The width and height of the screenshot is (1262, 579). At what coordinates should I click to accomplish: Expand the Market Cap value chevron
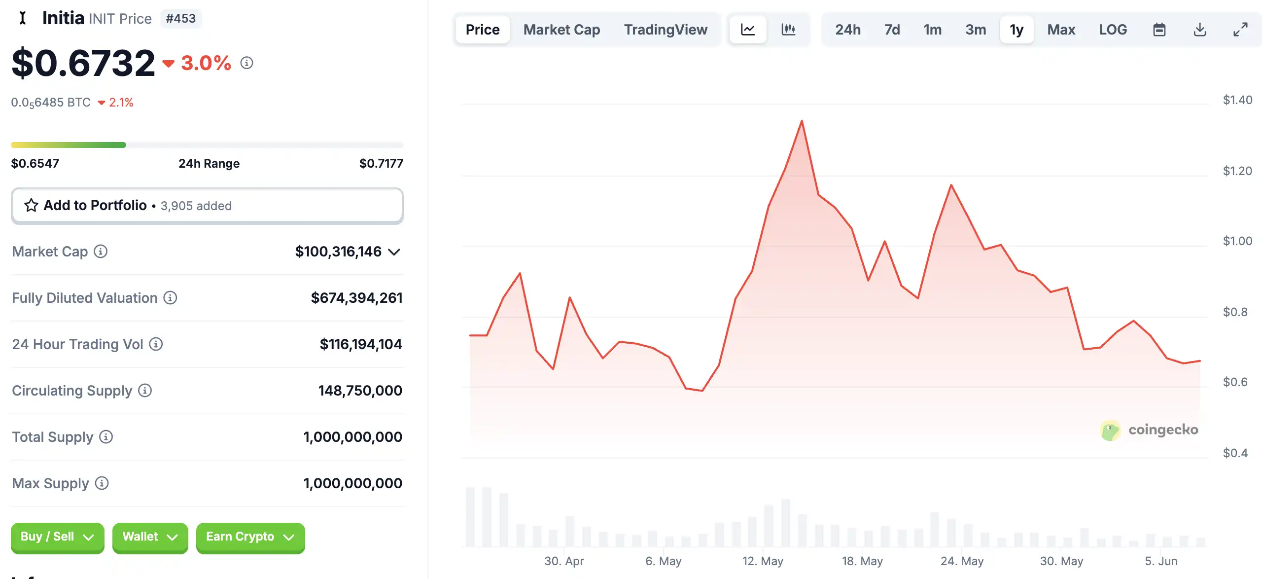[394, 252]
